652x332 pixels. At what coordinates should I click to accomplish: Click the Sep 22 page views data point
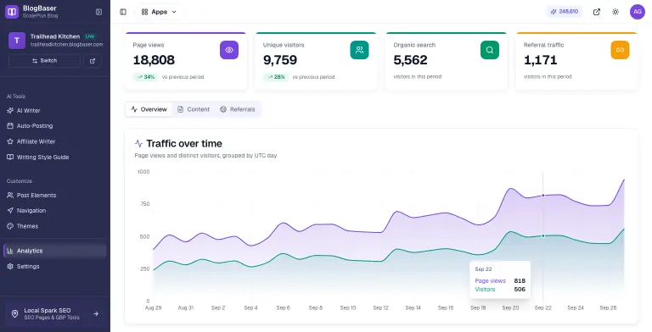[543, 195]
